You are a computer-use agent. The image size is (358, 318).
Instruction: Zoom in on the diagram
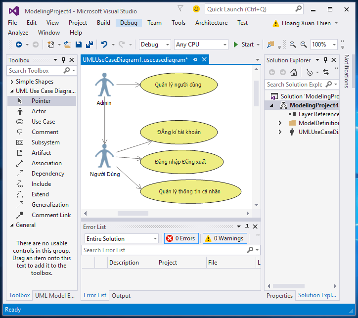pyautogui.click(x=293, y=45)
